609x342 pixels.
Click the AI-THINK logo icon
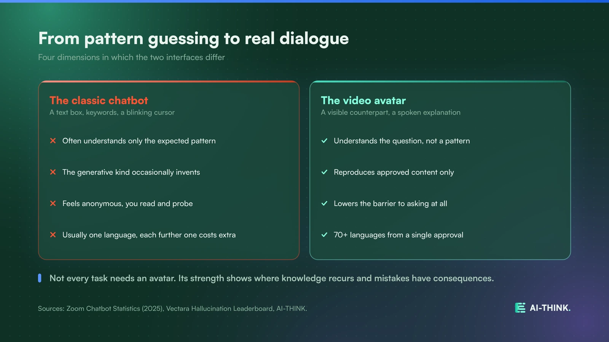pyautogui.click(x=520, y=308)
